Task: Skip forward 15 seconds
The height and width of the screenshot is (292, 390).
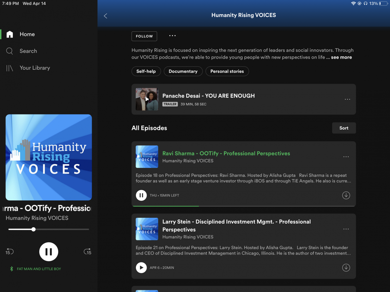Action: click(87, 252)
